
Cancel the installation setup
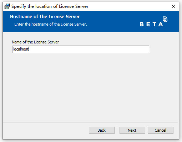pos(161,130)
